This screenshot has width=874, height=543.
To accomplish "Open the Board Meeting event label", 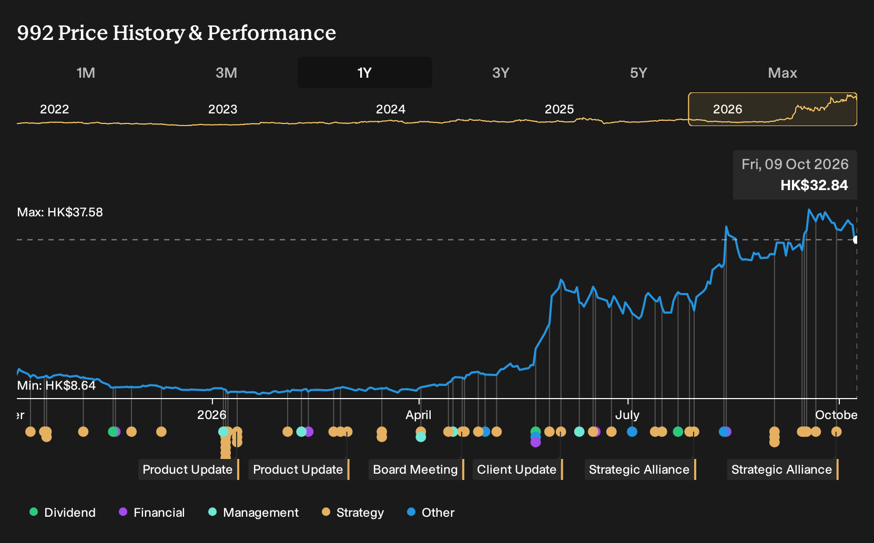I will (416, 469).
